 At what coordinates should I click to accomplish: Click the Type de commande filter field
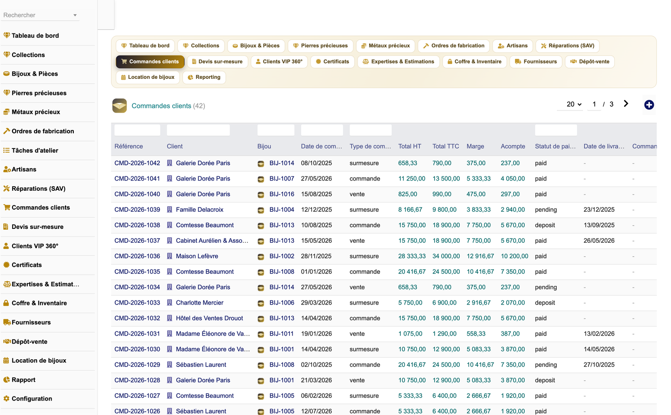(x=371, y=130)
